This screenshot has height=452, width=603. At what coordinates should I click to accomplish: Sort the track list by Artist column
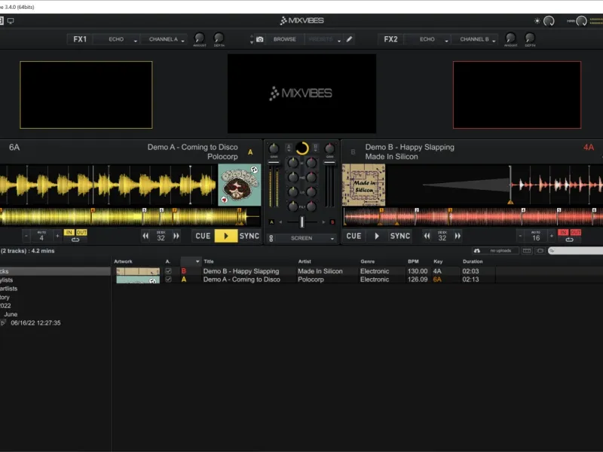click(x=305, y=261)
